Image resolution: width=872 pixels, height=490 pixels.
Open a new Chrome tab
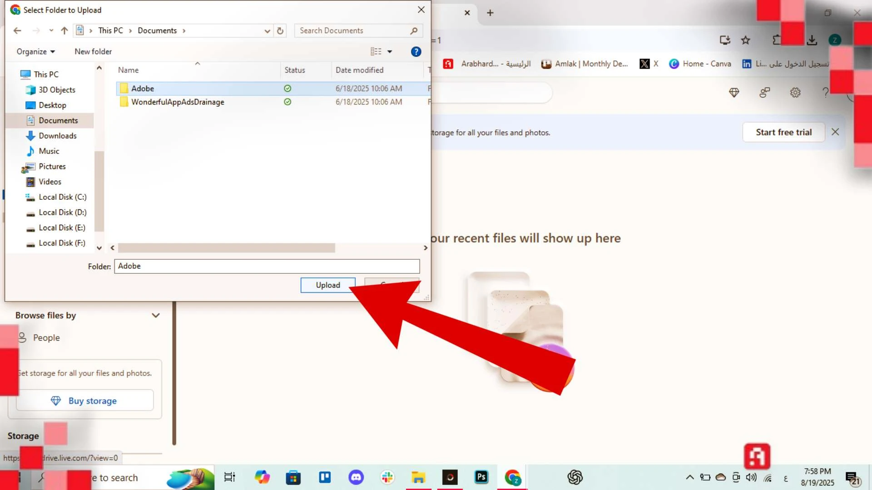click(490, 13)
